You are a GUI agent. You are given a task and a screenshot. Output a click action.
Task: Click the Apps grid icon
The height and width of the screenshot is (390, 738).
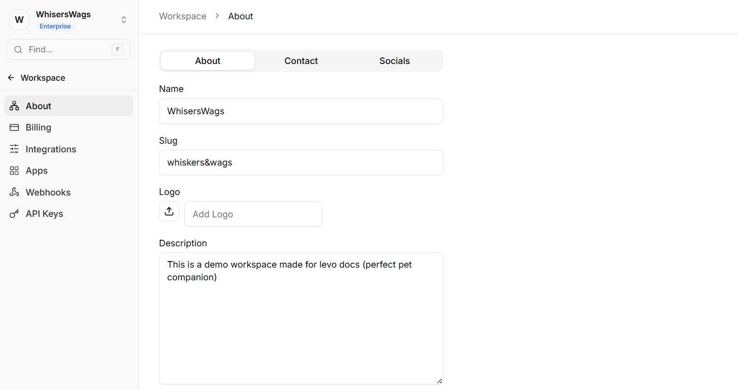[x=14, y=171]
